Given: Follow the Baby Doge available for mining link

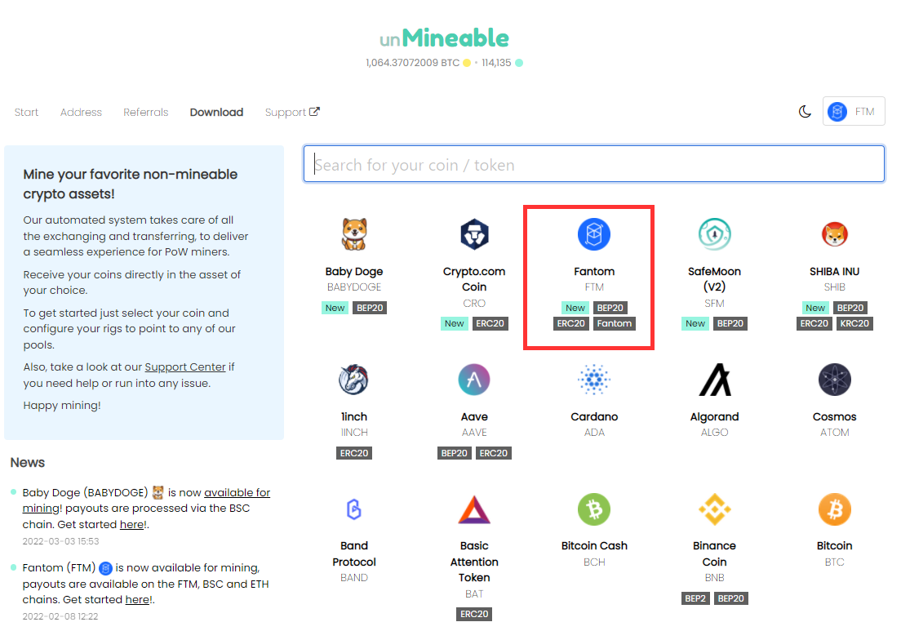Looking at the screenshot, I should 146,500.
